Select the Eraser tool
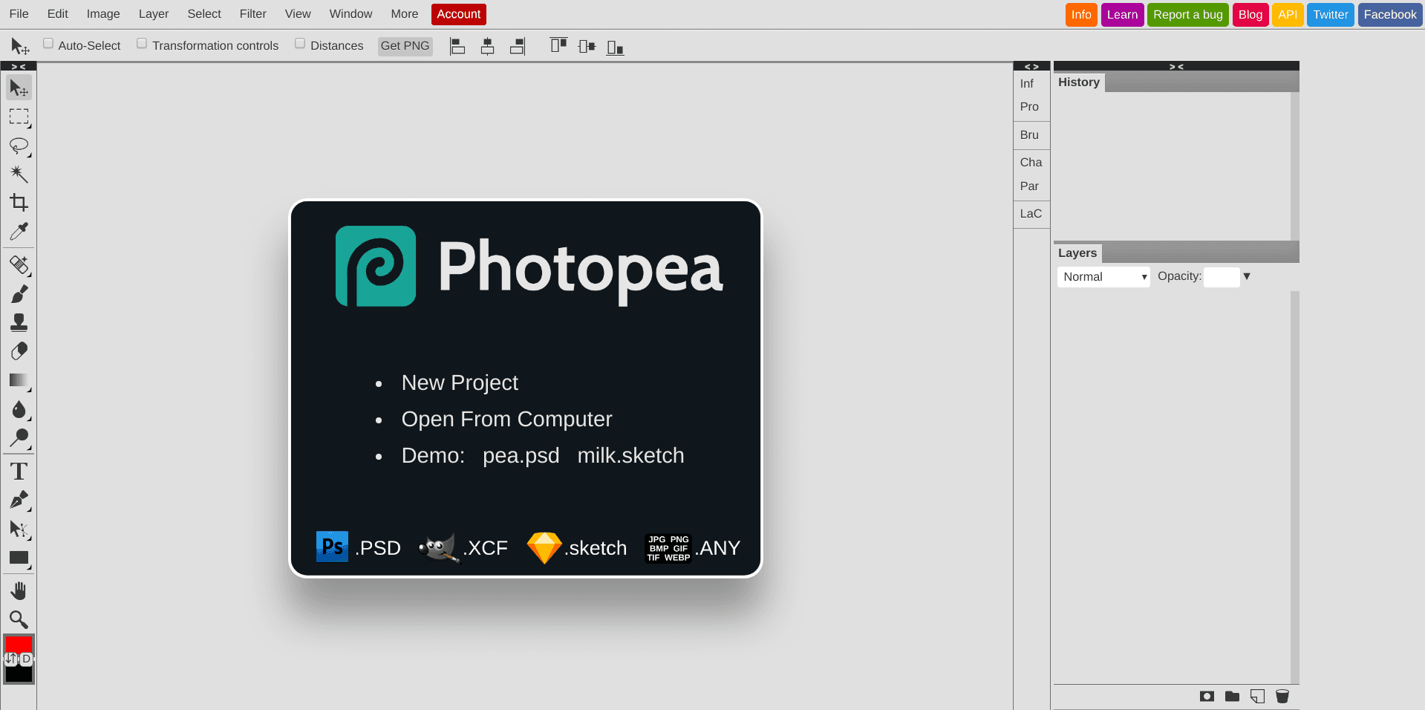Image resolution: width=1425 pixels, height=710 pixels. 19,351
